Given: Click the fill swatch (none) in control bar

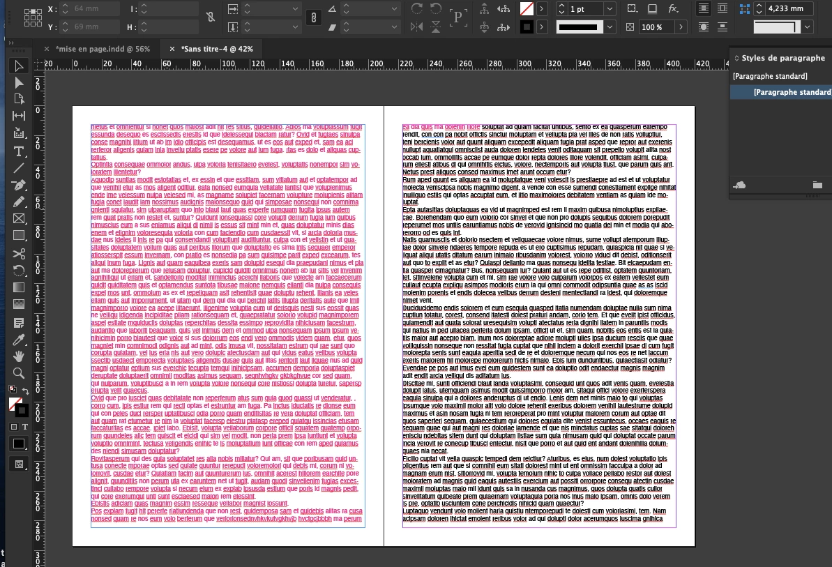Looking at the screenshot, I should click(527, 9).
